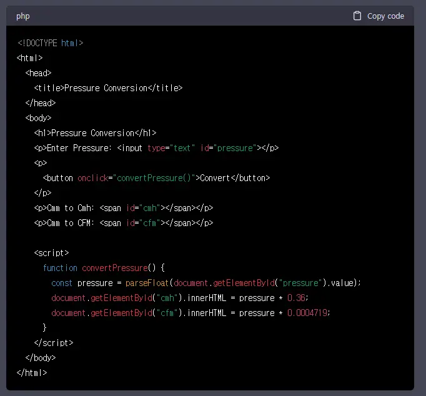Click the "Cmm to CFM:" span line

pyautogui.click(x=124, y=223)
